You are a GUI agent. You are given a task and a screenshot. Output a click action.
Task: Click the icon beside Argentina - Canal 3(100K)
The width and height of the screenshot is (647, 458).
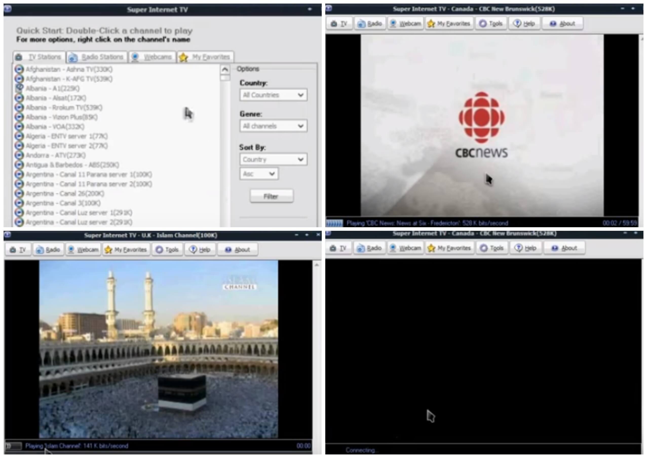(x=19, y=203)
